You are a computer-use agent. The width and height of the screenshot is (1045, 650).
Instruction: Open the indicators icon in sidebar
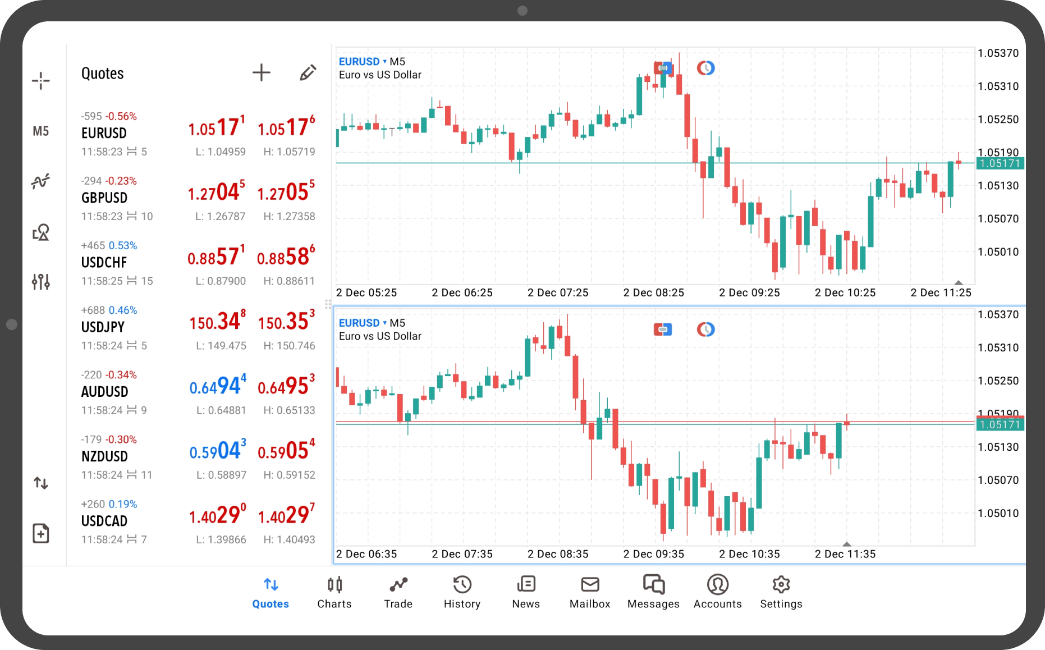(x=40, y=181)
